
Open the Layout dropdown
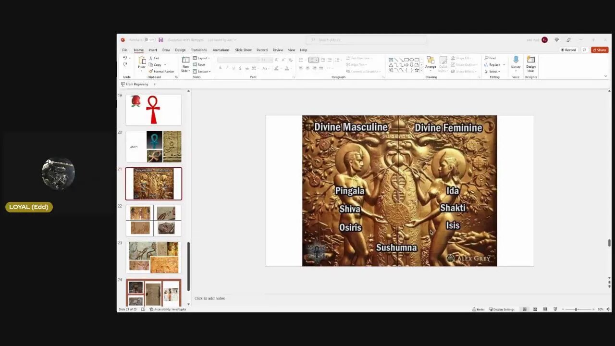pyautogui.click(x=201, y=58)
